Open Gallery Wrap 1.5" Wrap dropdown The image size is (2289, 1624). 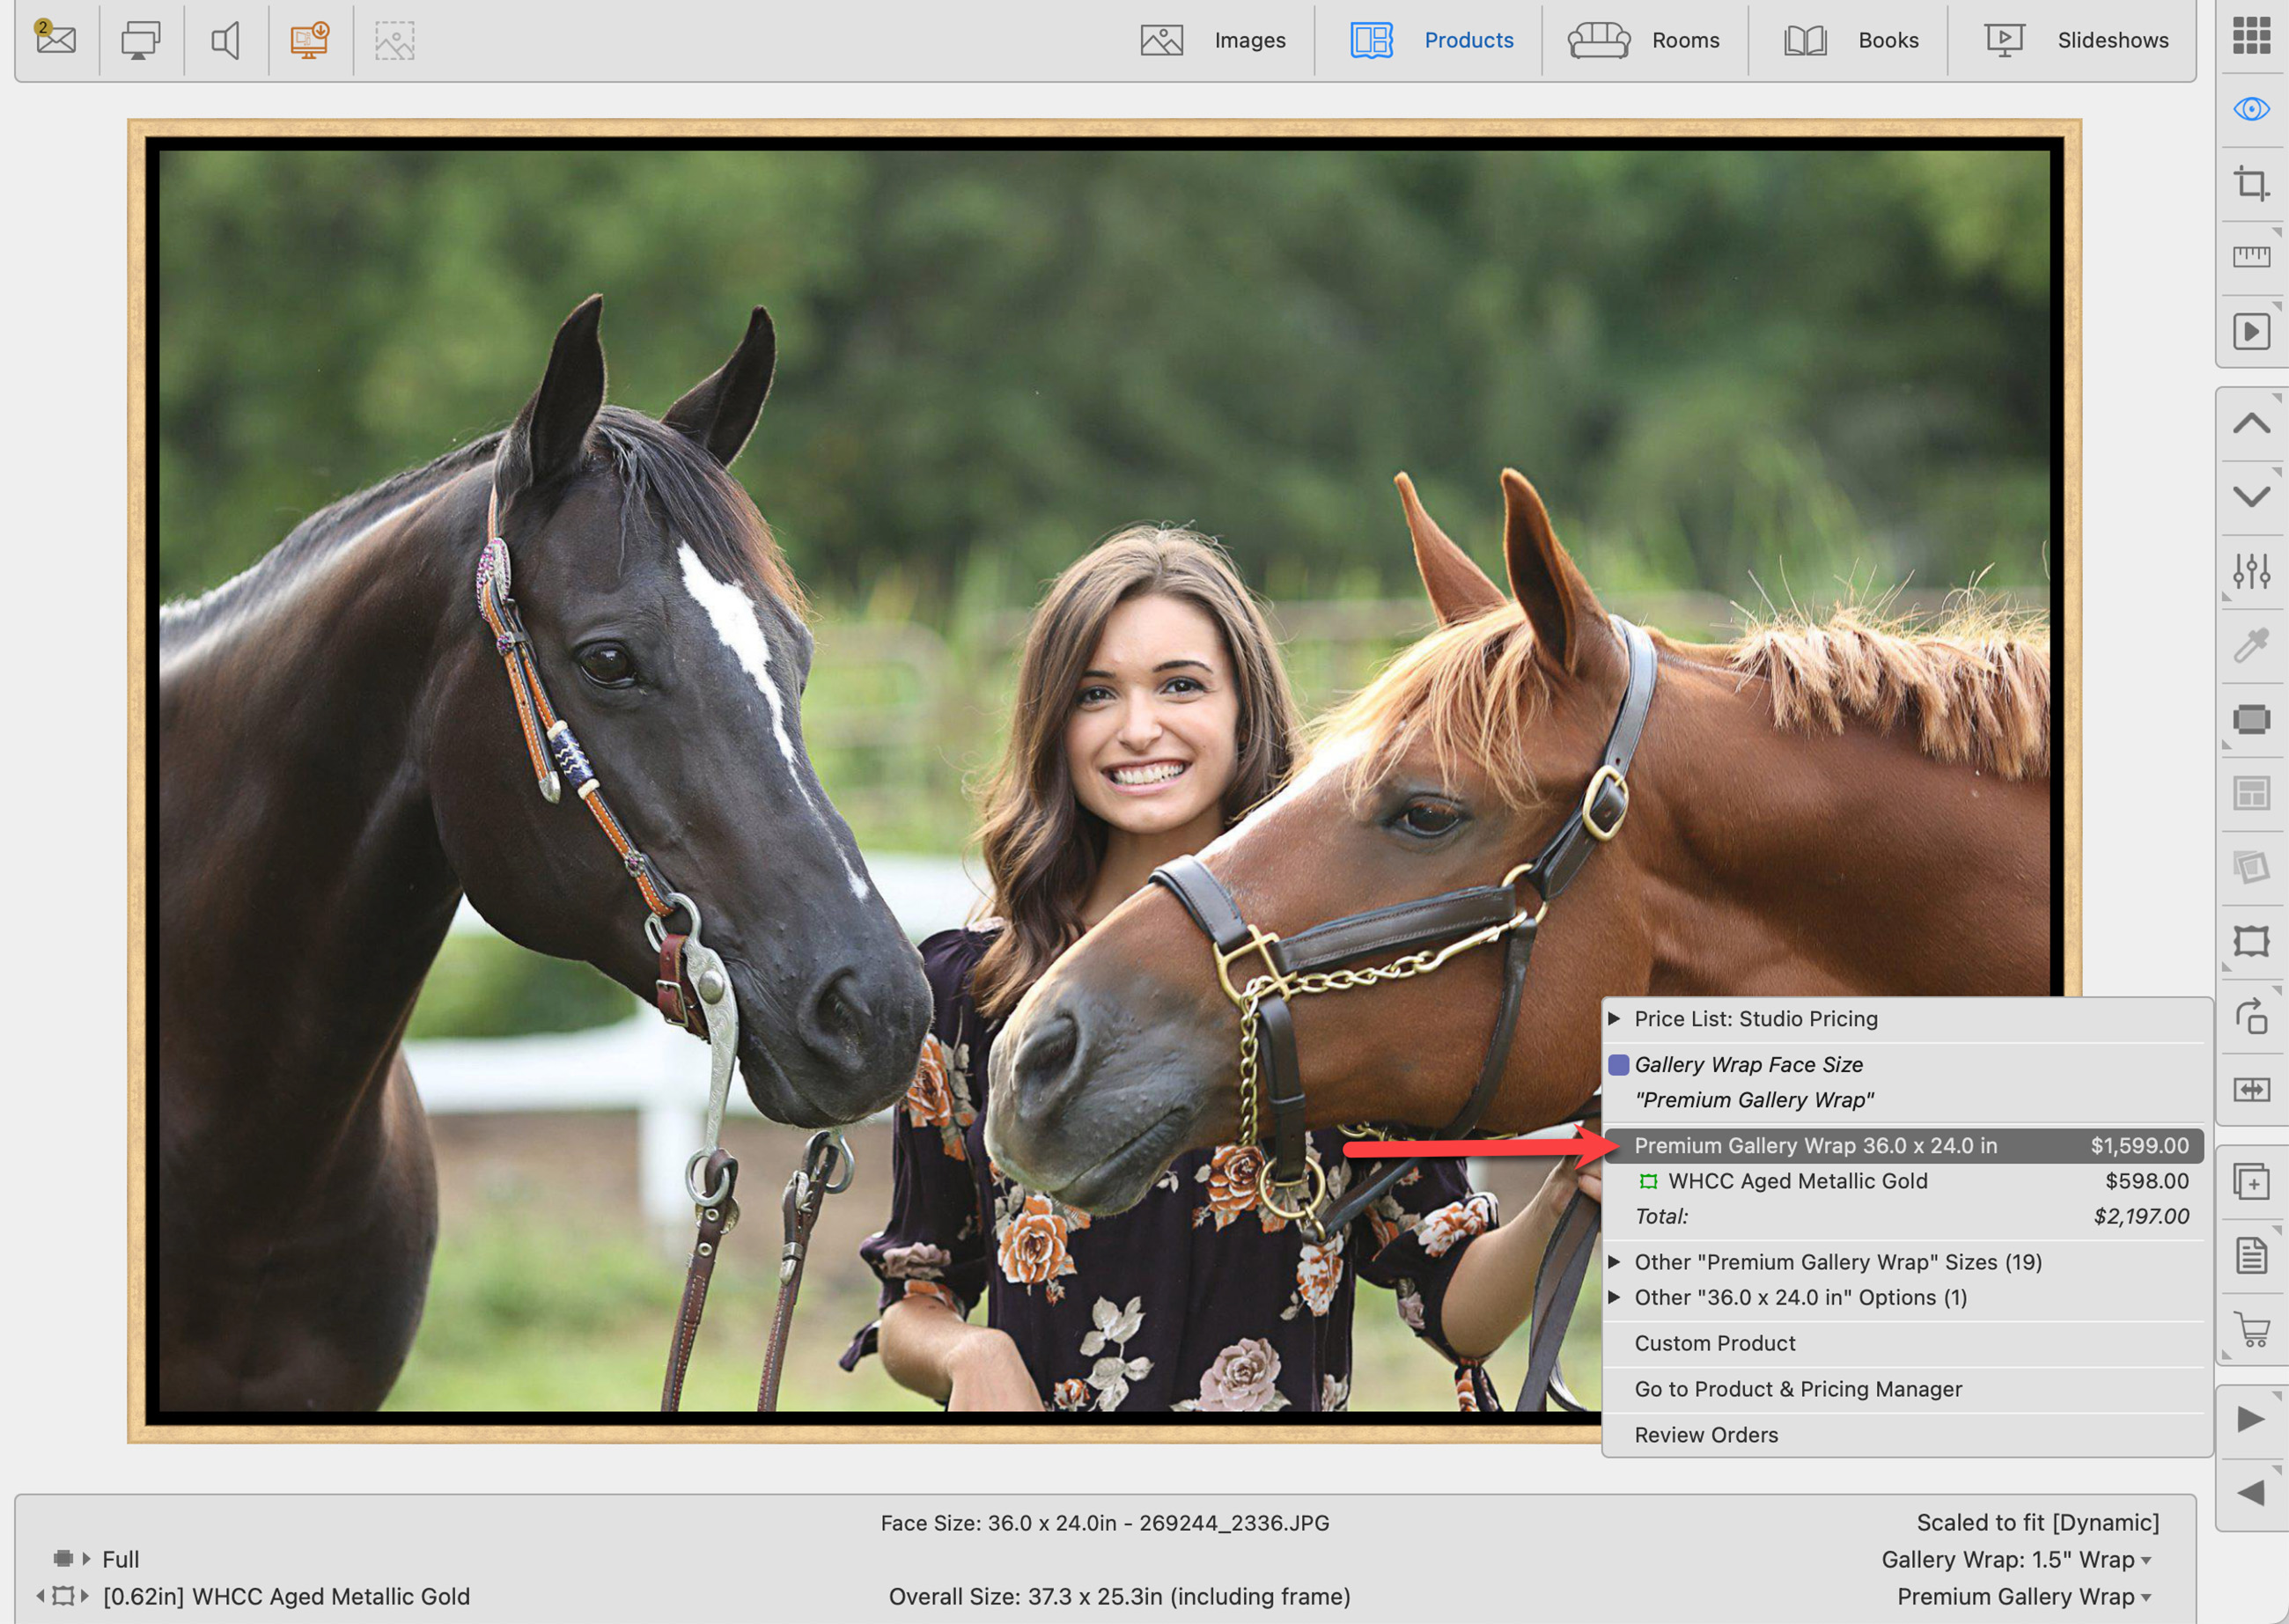tap(2017, 1559)
